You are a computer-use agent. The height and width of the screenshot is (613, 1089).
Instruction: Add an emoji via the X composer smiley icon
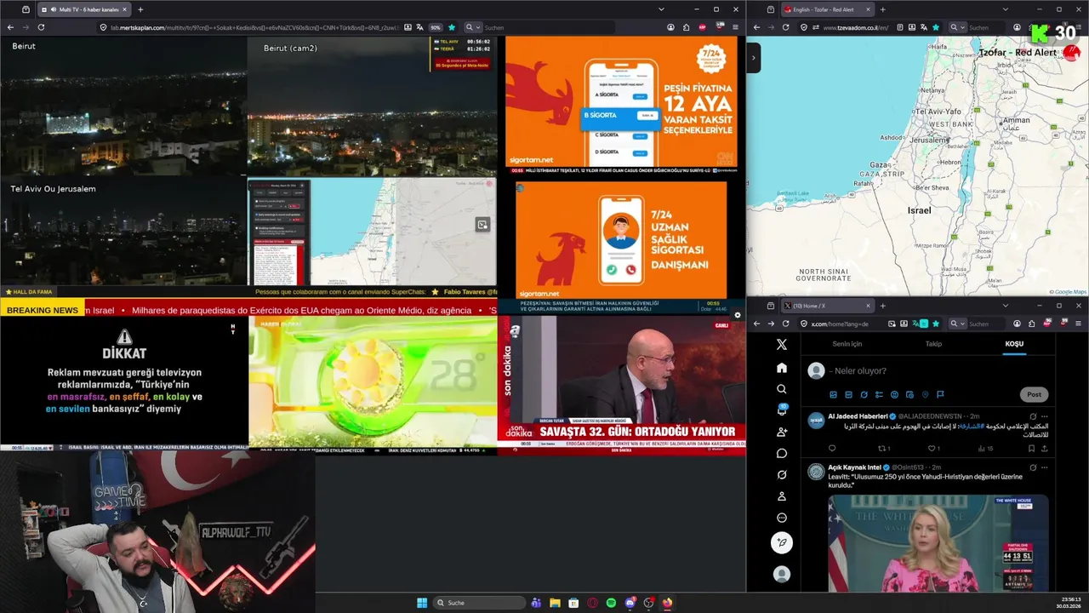894,394
